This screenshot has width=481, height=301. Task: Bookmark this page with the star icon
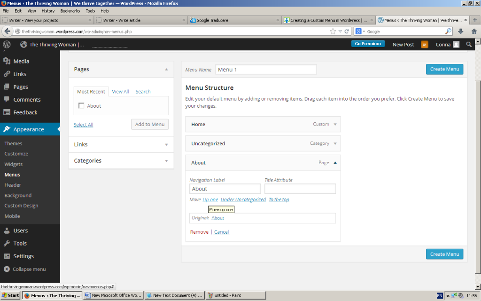pos(333,32)
